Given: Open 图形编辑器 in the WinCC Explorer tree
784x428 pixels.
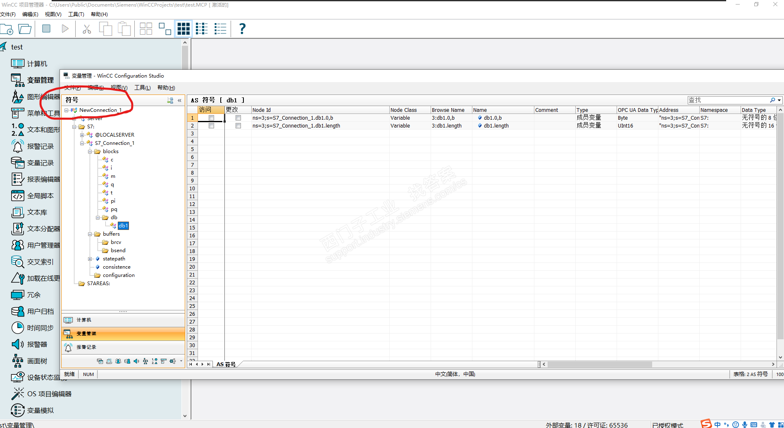Looking at the screenshot, I should 36,97.
